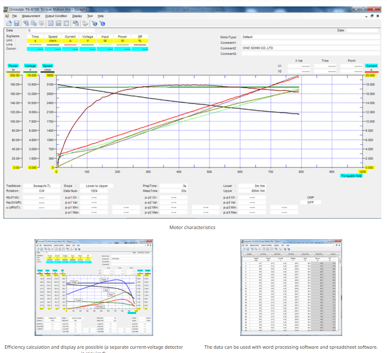Click the rightmost blue globe toolbar icon

(103, 24)
